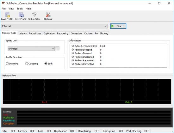Click the Save Profile toolbar icon

21,15
